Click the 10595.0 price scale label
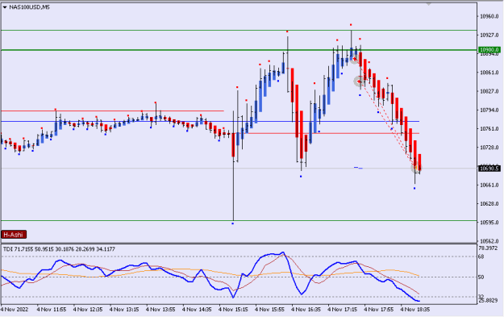This screenshot has width=504, height=317. coord(489,223)
